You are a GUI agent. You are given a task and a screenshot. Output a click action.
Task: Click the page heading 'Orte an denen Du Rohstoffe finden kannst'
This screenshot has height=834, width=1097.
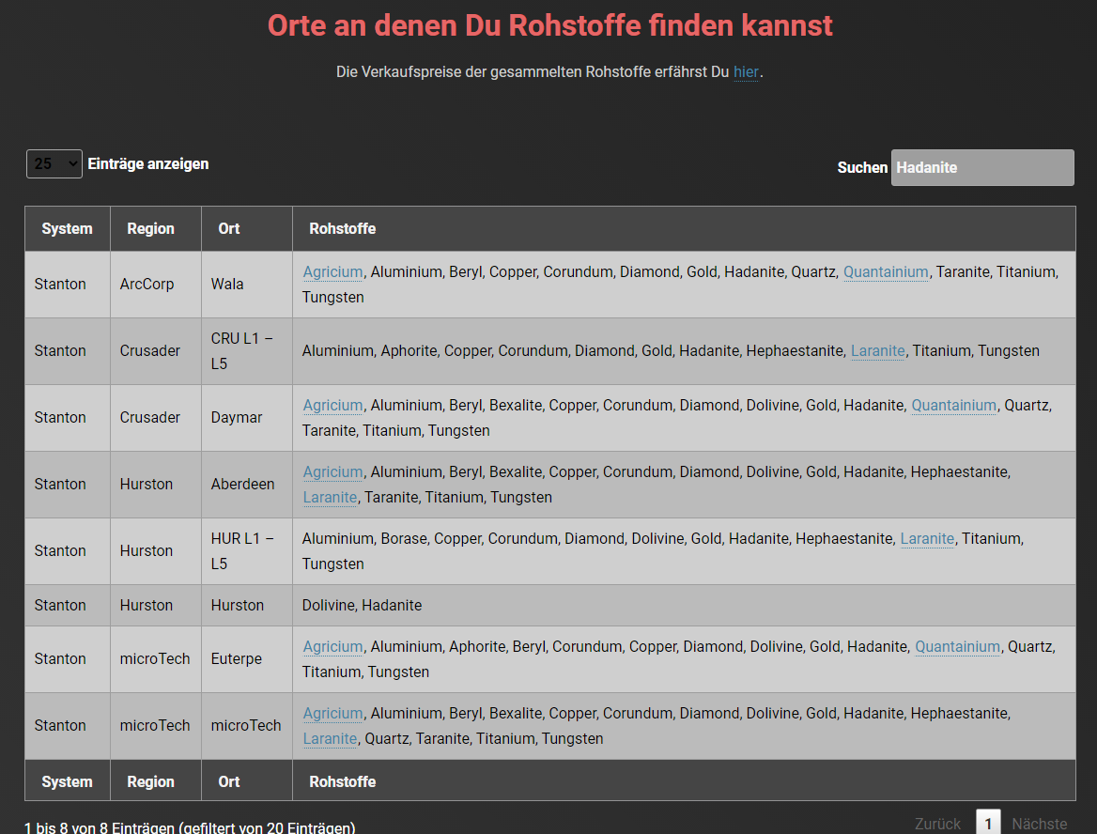(549, 26)
